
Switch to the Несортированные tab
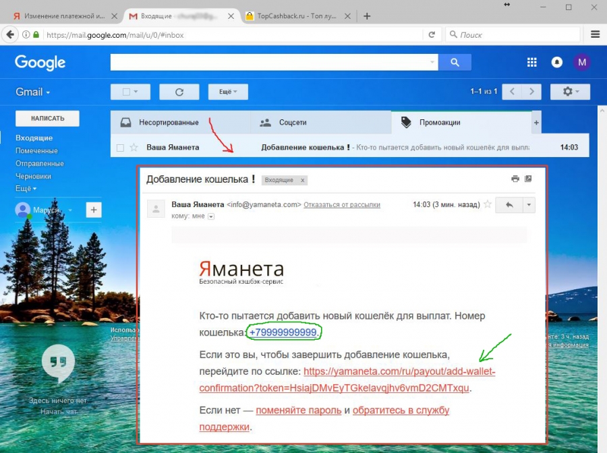180,123
